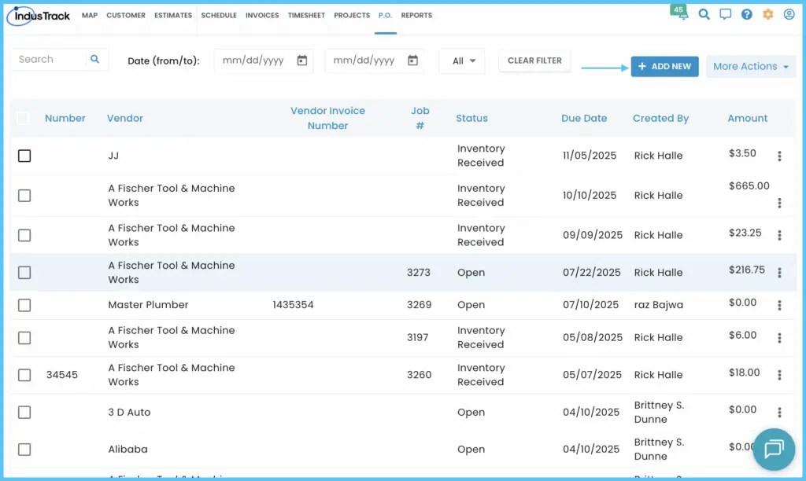806x481 pixels.
Task: Open row options for $665.00 purchase order
Action: click(779, 204)
